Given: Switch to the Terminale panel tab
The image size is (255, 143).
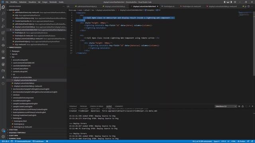Looking at the screenshot, I should pyautogui.click(x=73, y=106).
